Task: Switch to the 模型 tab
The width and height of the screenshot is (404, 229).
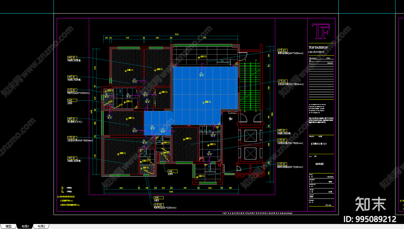Action: (x=9, y=226)
